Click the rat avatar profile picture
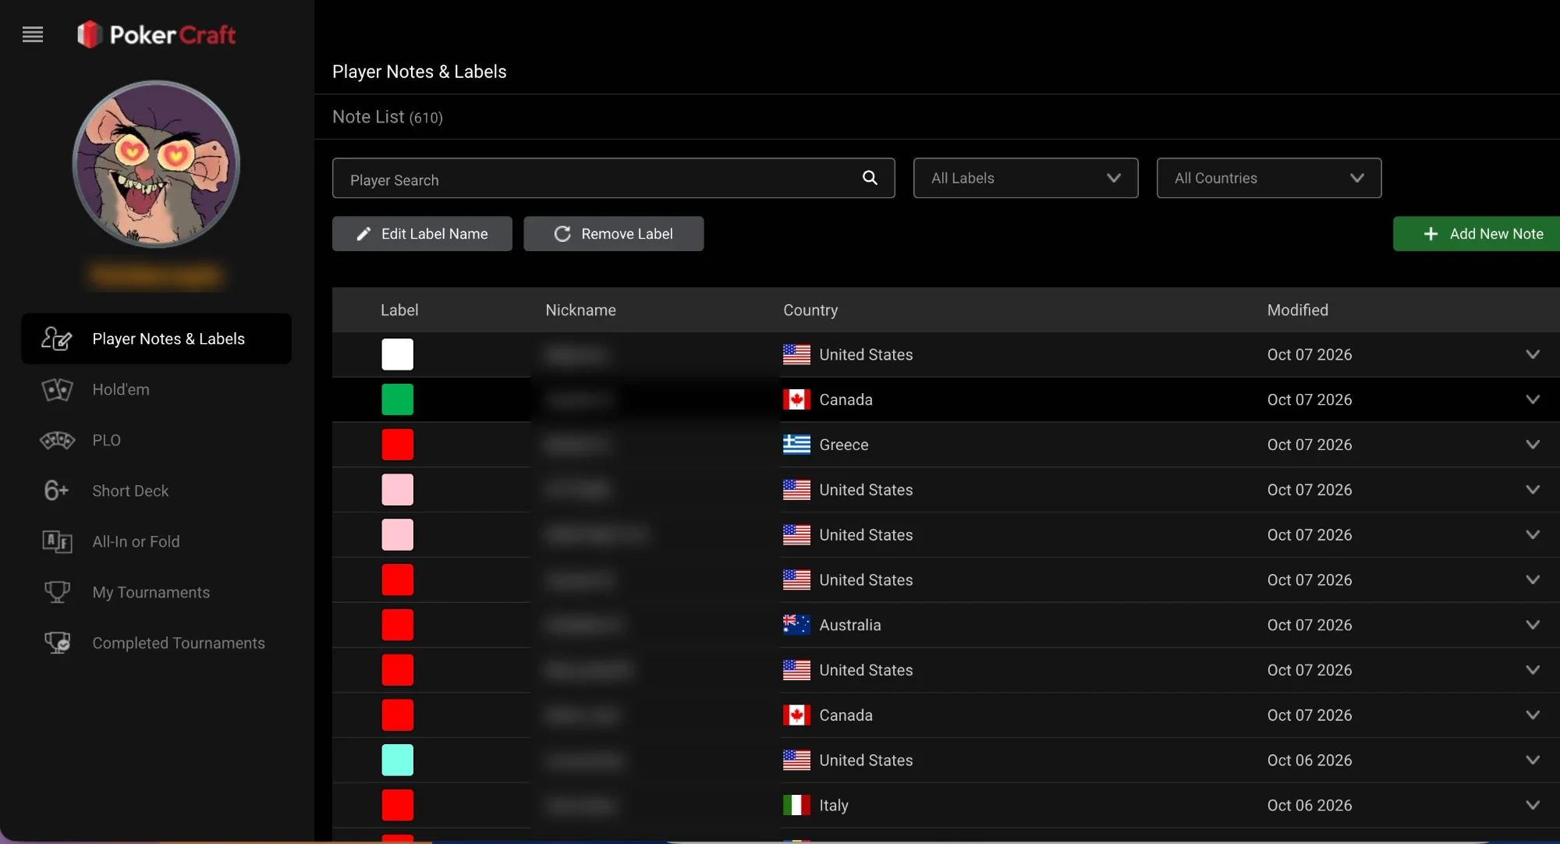Image resolution: width=1560 pixels, height=844 pixels. 156,164
